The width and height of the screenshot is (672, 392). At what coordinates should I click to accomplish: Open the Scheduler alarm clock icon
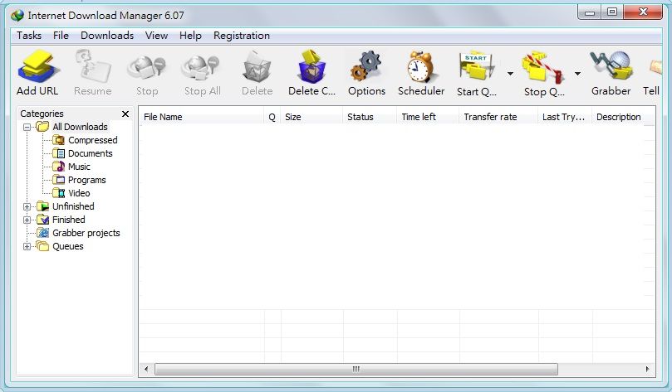pos(421,66)
